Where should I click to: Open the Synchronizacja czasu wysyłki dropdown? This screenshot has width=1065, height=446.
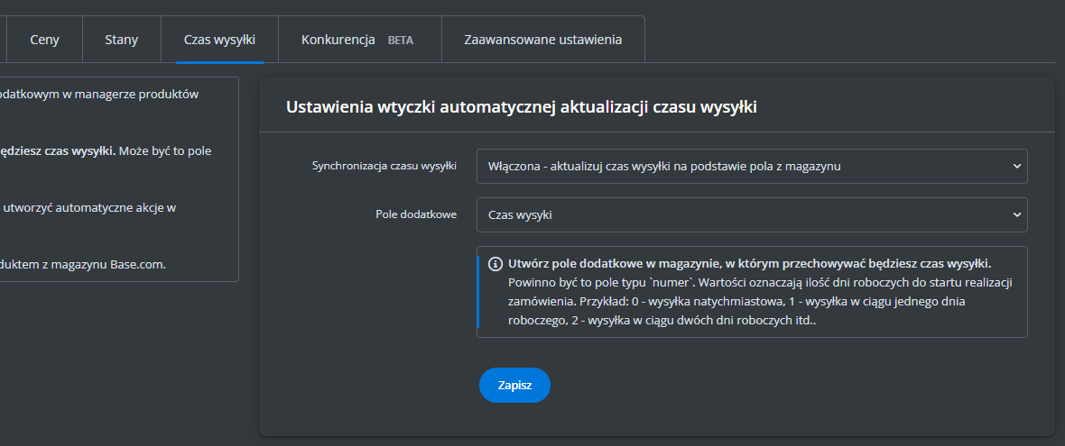pyautogui.click(x=751, y=166)
